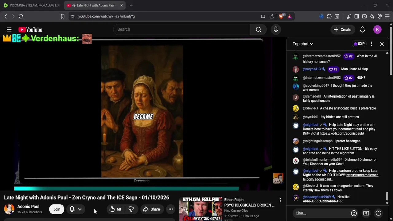
Task: Open Ethan Ralph recommended video thumbnail
Action: pyautogui.click(x=200, y=209)
